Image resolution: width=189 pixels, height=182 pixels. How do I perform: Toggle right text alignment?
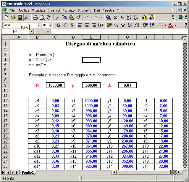pos(94,25)
